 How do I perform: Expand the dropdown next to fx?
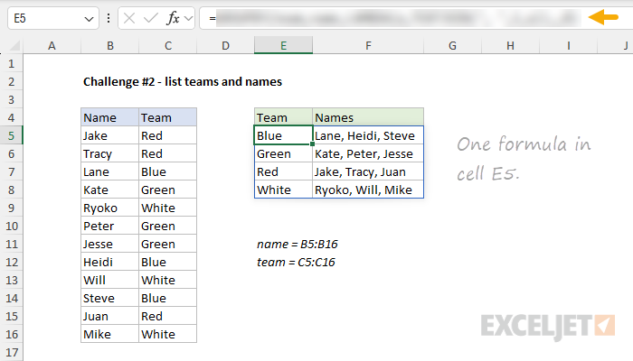(188, 18)
